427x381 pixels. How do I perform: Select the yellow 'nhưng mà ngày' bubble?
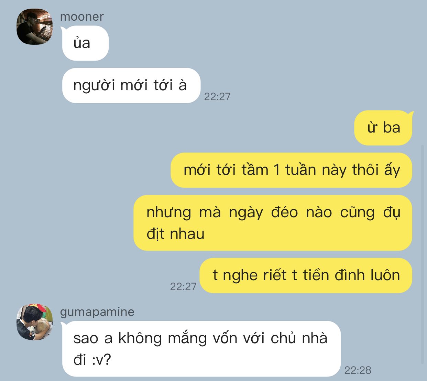click(x=273, y=223)
